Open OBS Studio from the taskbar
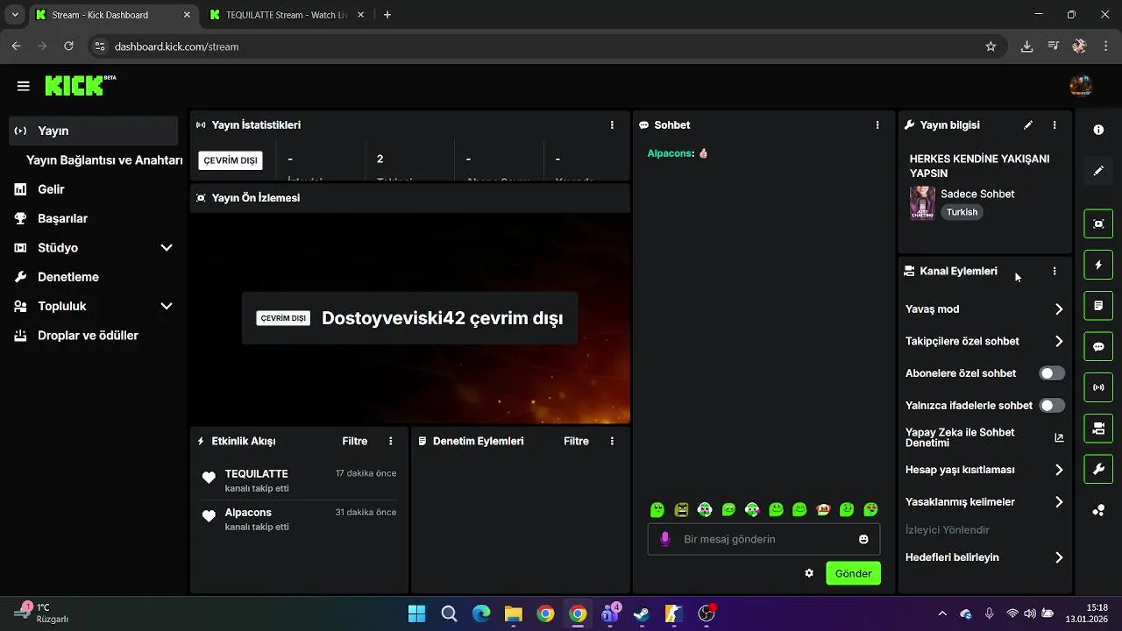This screenshot has width=1122, height=631. tap(707, 613)
